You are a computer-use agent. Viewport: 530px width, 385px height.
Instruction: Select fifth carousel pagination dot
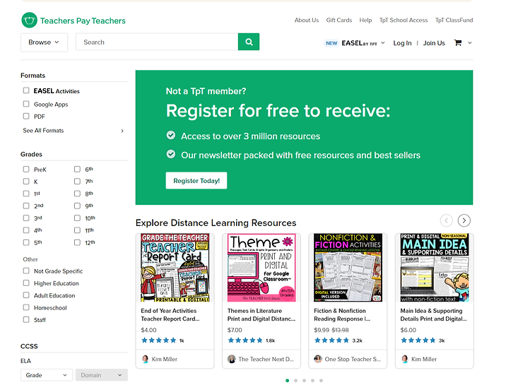click(x=321, y=381)
